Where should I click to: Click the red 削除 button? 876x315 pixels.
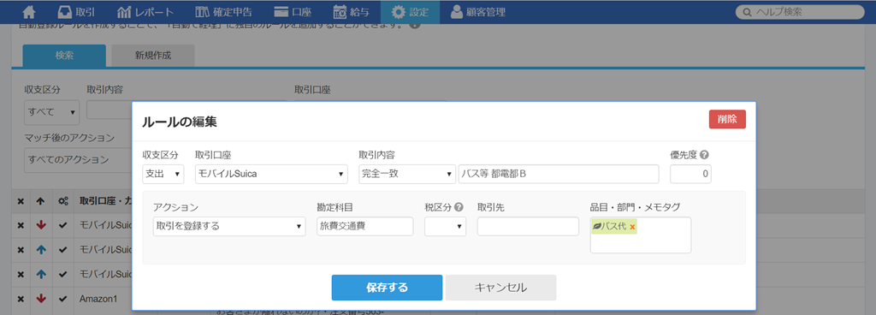[727, 119]
